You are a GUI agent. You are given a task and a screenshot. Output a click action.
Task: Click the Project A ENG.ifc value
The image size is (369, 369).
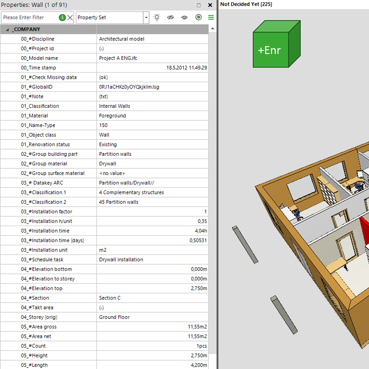(x=118, y=58)
